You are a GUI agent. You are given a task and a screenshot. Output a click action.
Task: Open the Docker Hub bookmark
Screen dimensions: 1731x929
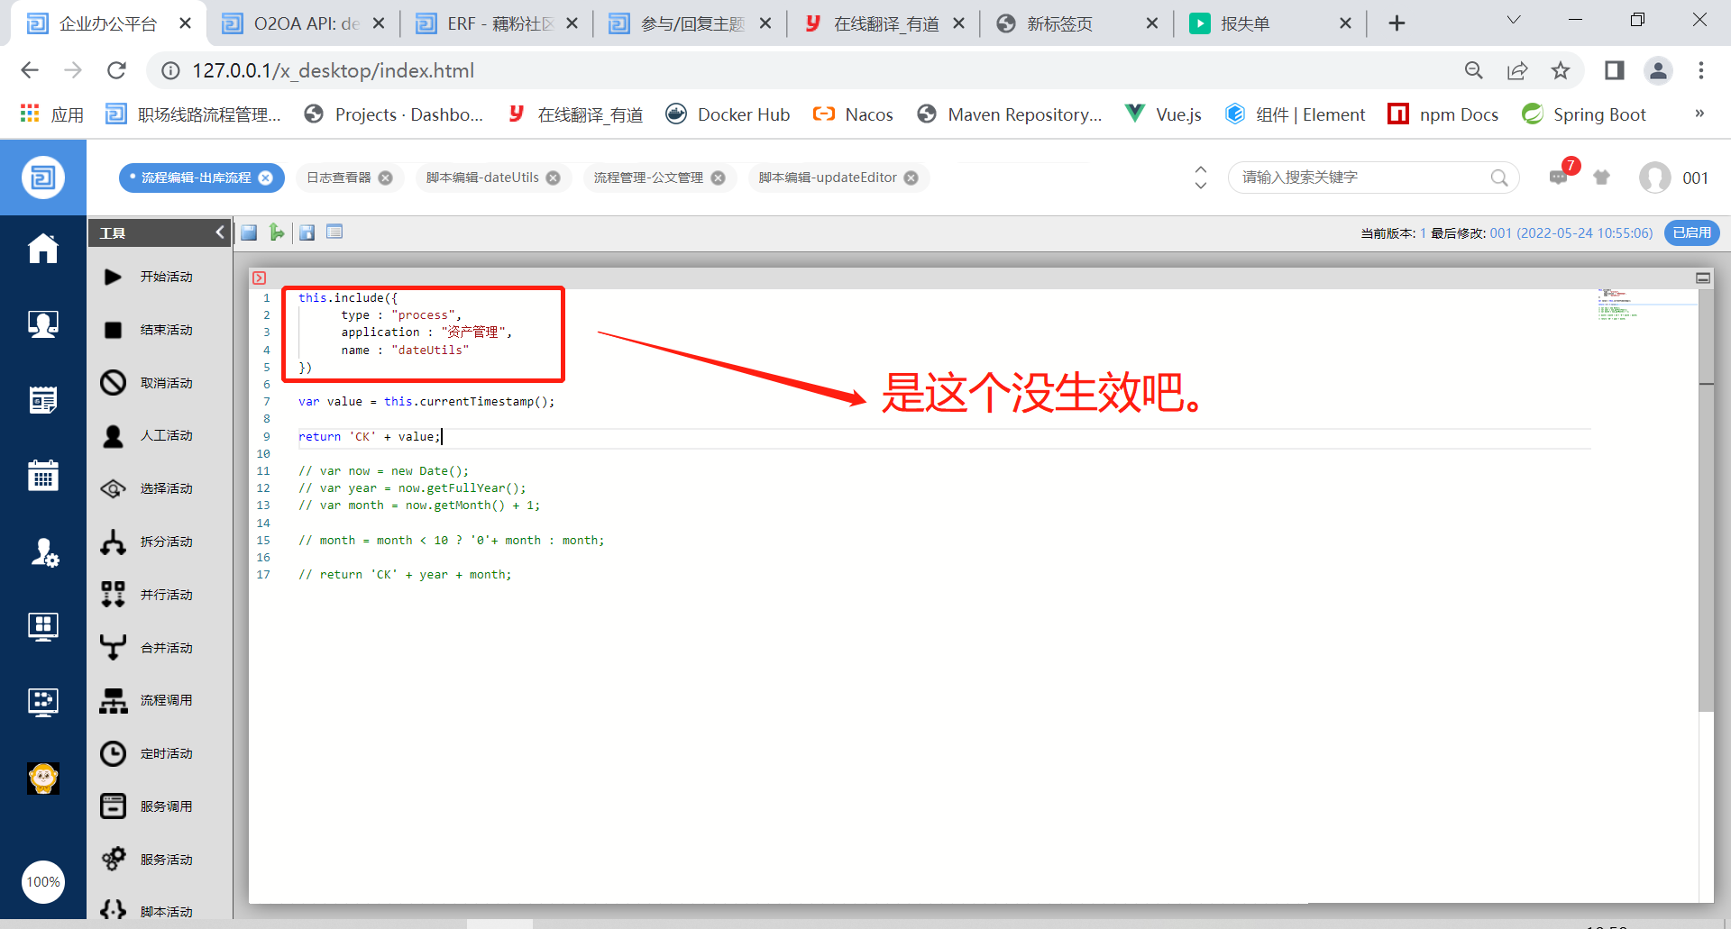(728, 114)
